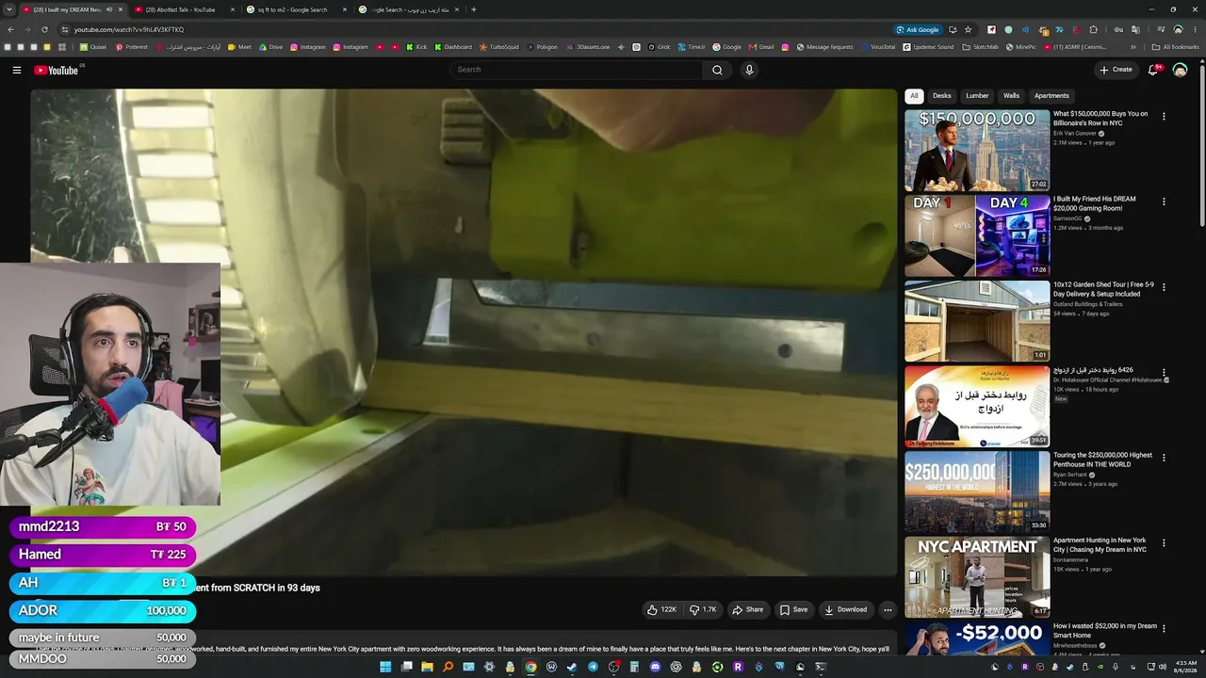1206x678 pixels.
Task: Open the Sketchfab bookmark
Action: click(980, 47)
